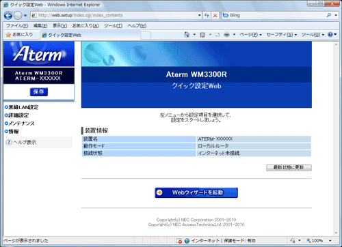The image size is (342, 247).
Task: Expand the feeds dropdown arrow
Action: pyautogui.click(x=210, y=35)
